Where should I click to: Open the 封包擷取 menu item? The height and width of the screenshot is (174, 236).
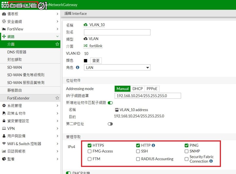[x=30, y=60]
